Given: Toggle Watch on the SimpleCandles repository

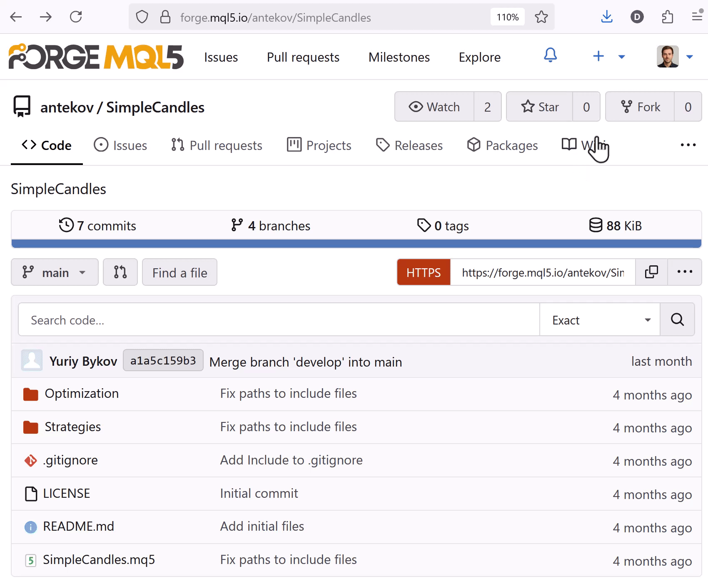Looking at the screenshot, I should [x=434, y=107].
